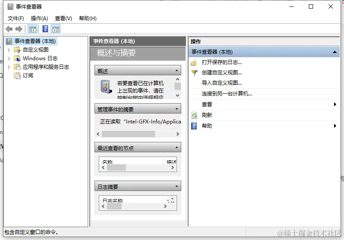Click the help question mark icon in actions
Viewport: 344px width, 240px height.
(x=194, y=126)
